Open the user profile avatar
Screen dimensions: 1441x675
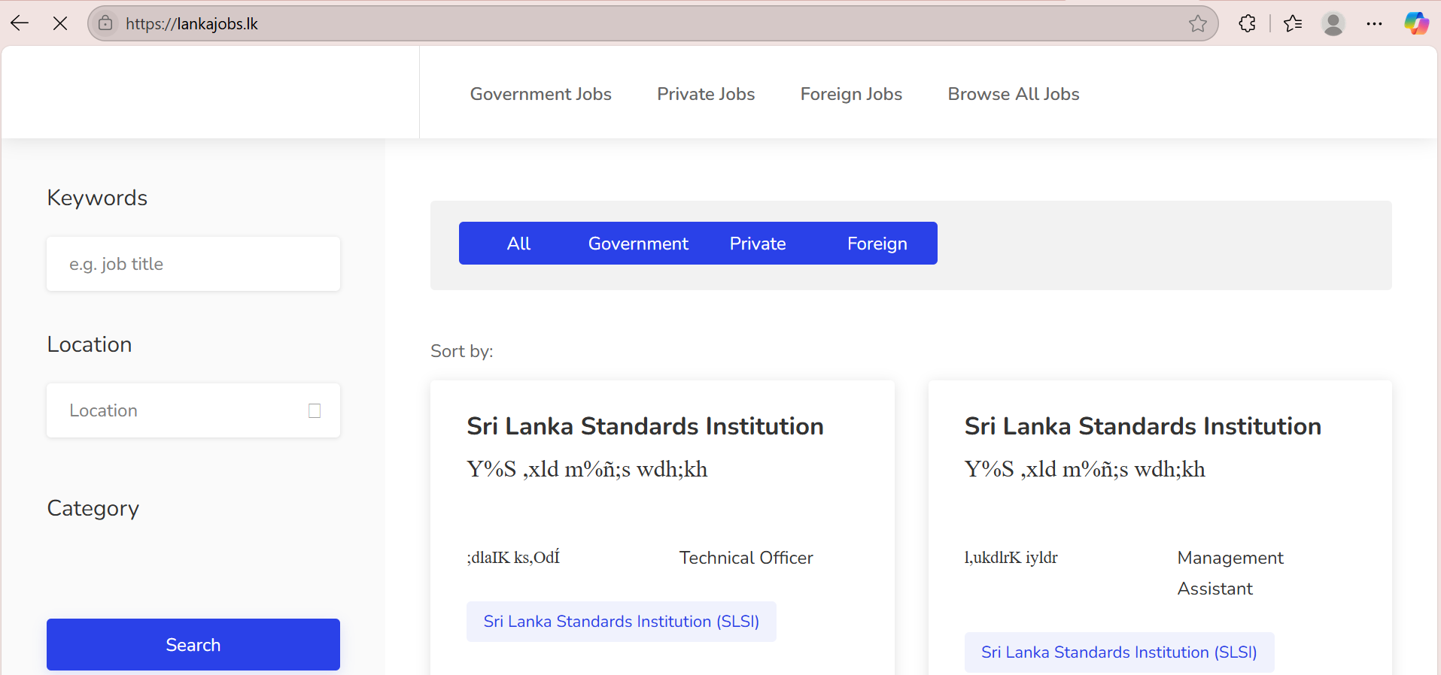[x=1333, y=23]
